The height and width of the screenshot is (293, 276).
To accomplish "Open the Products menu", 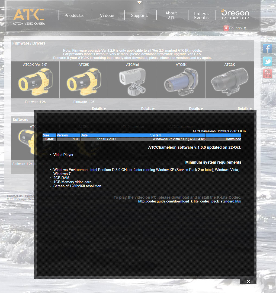I will click(74, 15).
